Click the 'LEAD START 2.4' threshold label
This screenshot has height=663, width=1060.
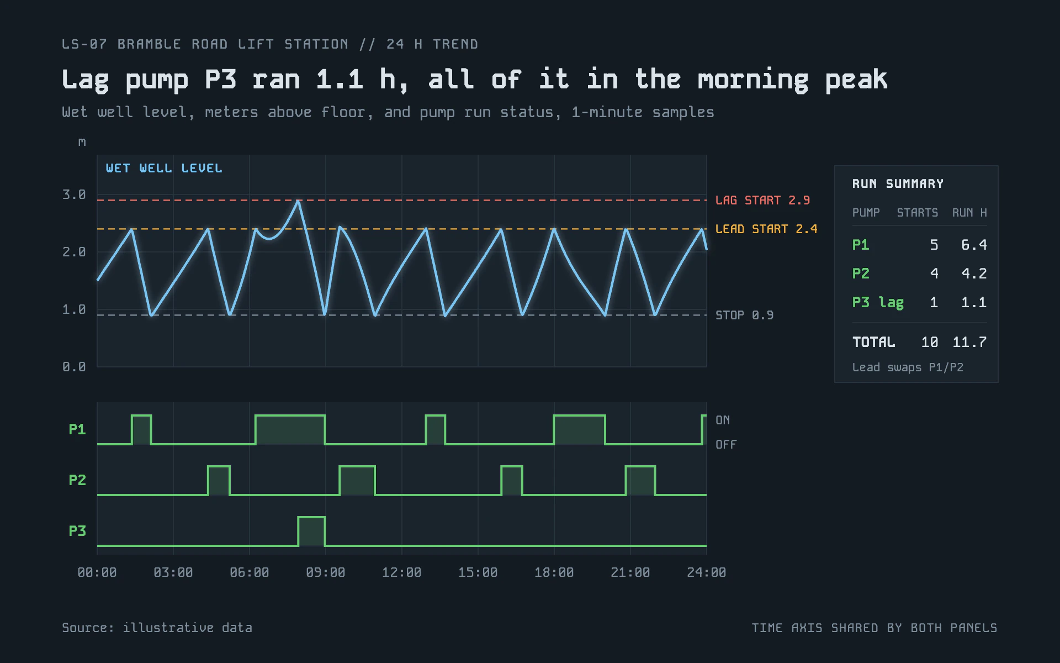pos(766,229)
